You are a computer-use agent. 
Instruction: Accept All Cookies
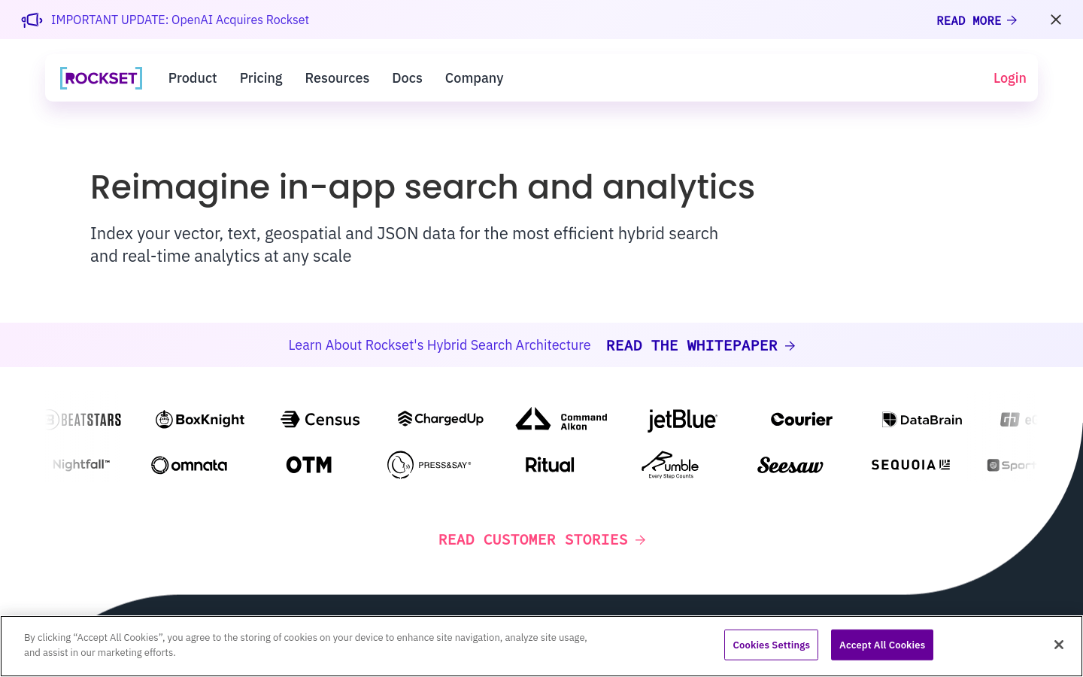(882, 645)
